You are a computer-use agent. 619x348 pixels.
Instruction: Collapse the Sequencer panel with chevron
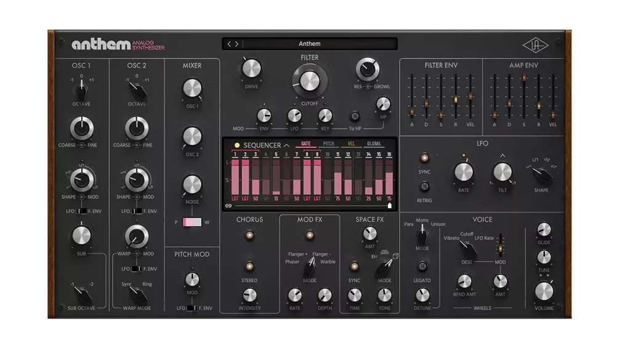[286, 145]
